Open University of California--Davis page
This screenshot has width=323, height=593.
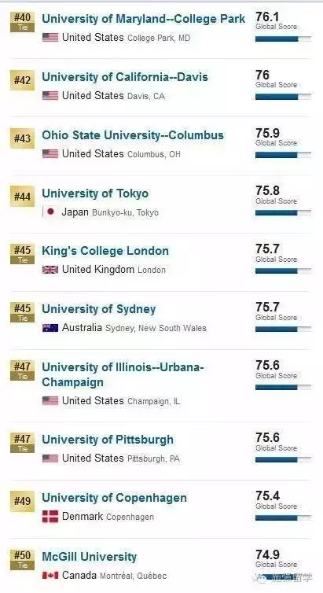tap(125, 77)
